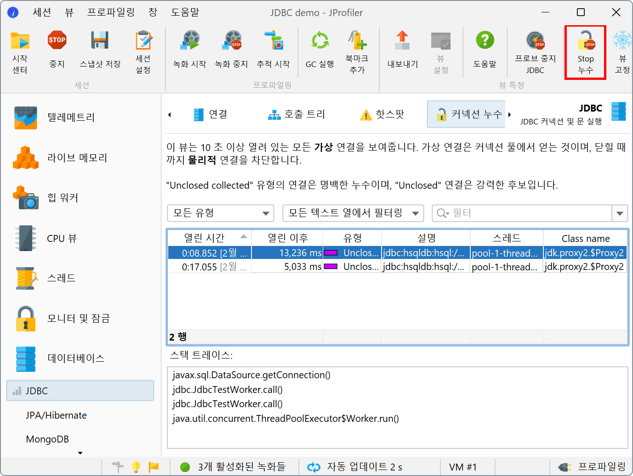This screenshot has width=633, height=476.
Task: Switch to the 호출 트리 tab
Action: click(x=297, y=114)
